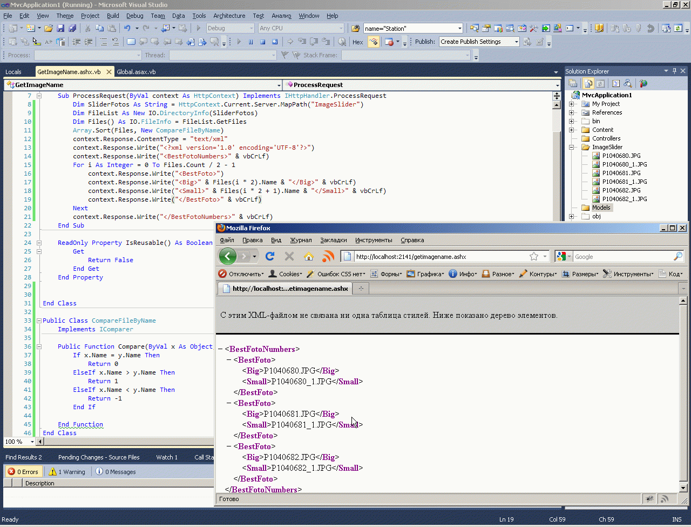Expand the References node in Solution Explorer

click(572, 112)
